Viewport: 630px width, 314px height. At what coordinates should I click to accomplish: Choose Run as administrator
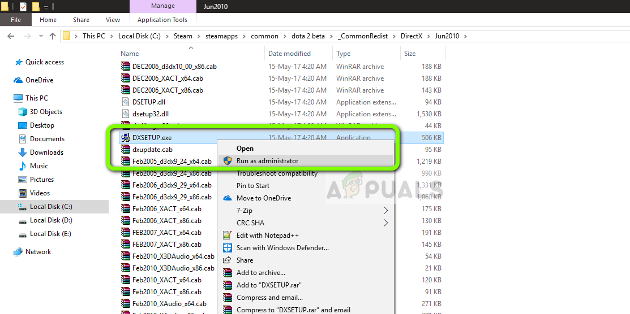pos(306,161)
